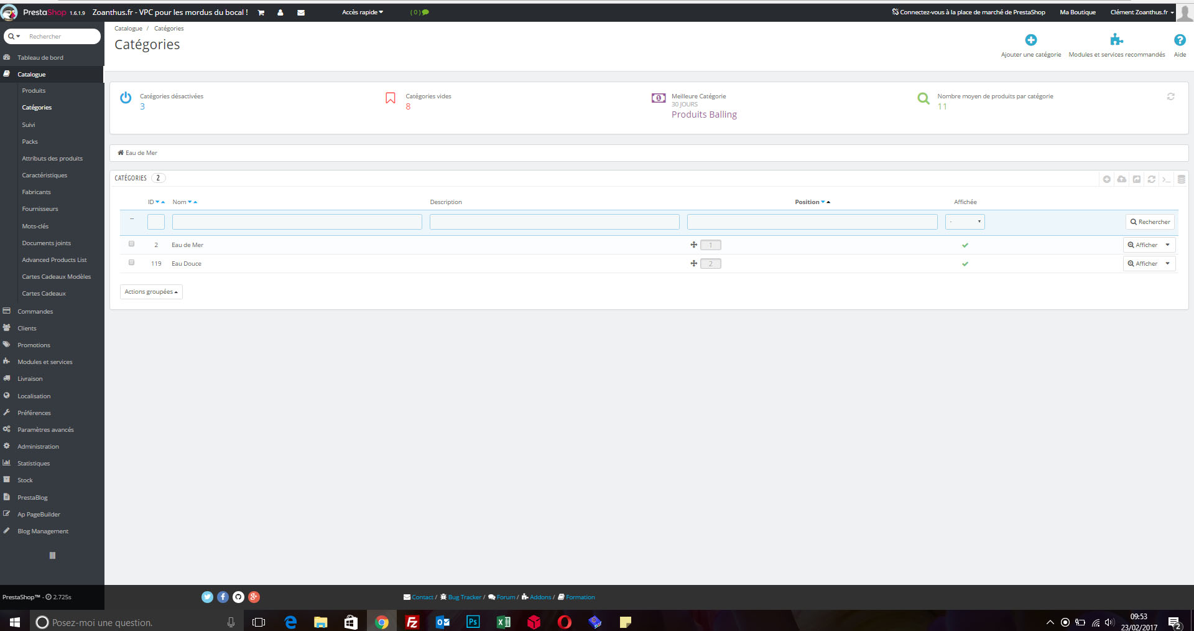Click the customer person icon in header

click(280, 12)
